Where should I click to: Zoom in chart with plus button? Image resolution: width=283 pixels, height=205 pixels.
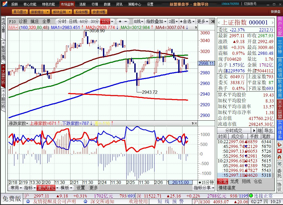(x=120, y=22)
